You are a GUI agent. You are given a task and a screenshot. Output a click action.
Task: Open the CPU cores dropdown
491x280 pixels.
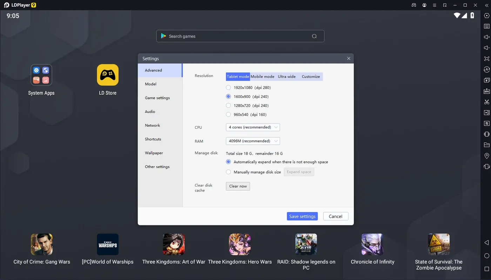253,127
